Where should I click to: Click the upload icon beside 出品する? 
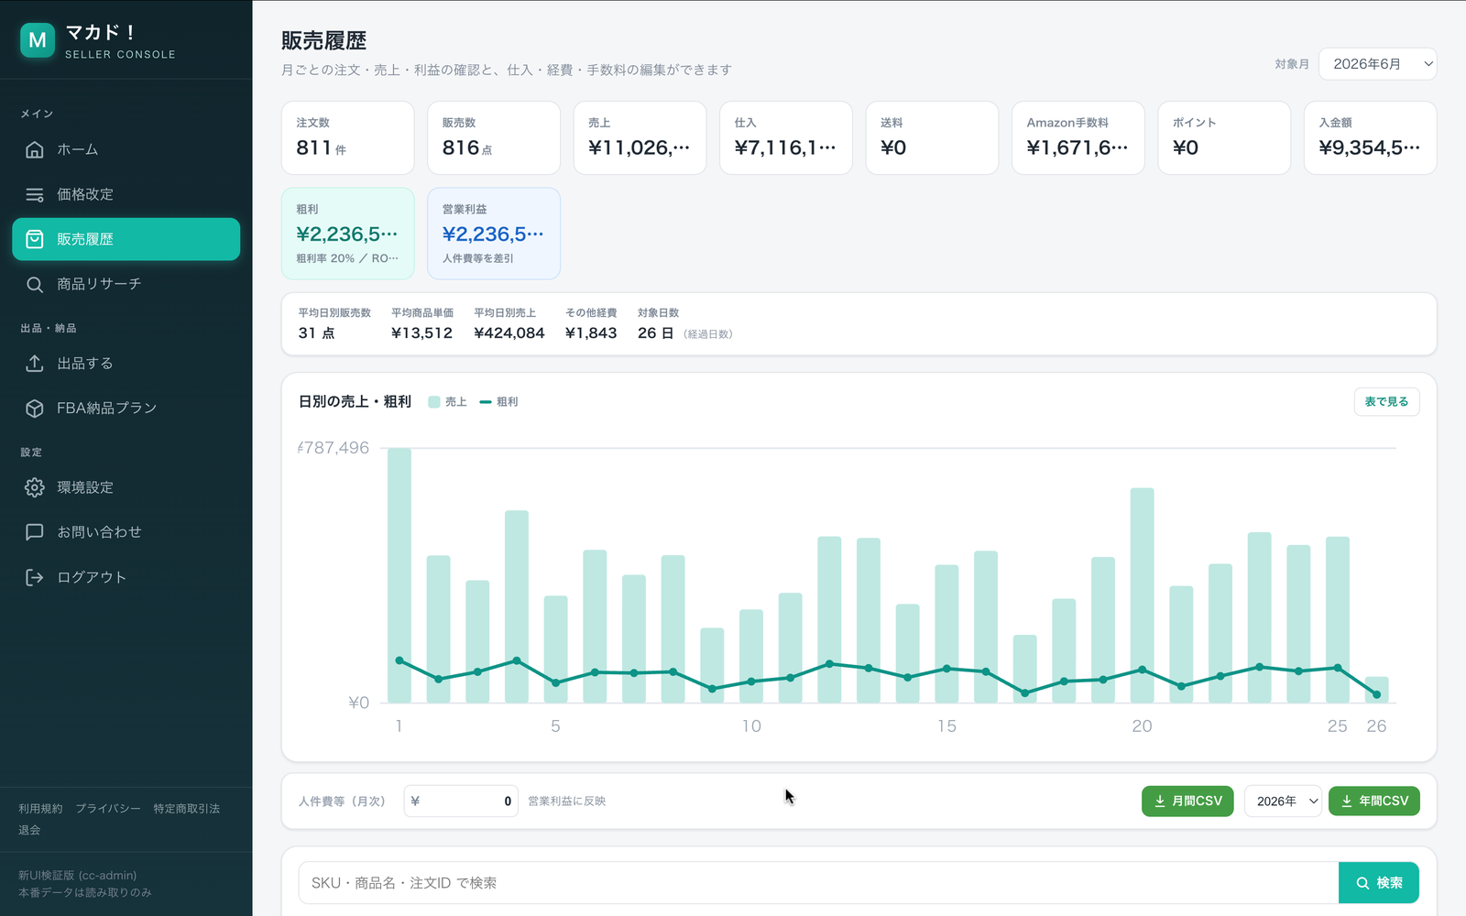click(35, 364)
